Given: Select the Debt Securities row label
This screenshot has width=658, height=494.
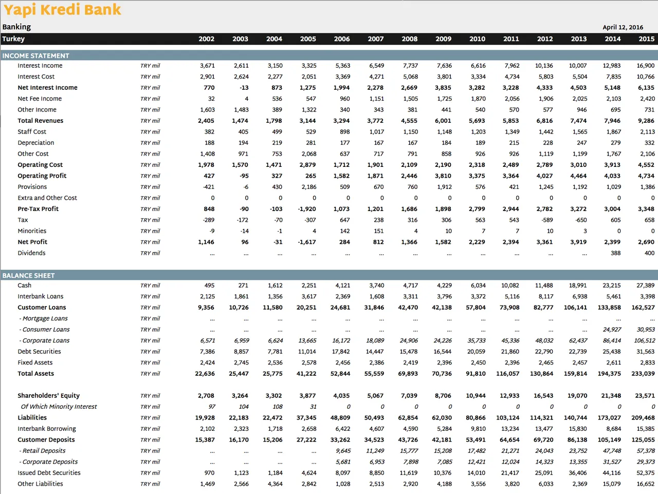Looking at the screenshot, I should tap(39, 352).
